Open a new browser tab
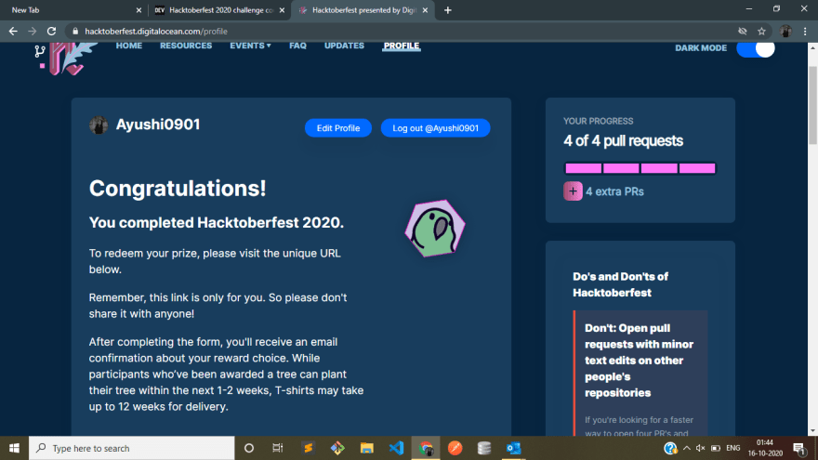Image resolution: width=818 pixels, height=460 pixels. point(448,10)
